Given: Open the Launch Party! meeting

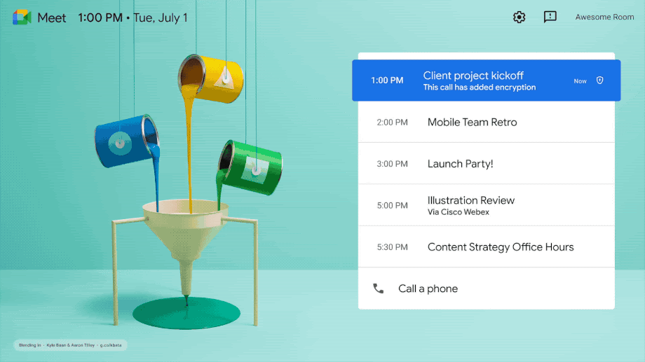Looking at the screenshot, I should (487, 164).
